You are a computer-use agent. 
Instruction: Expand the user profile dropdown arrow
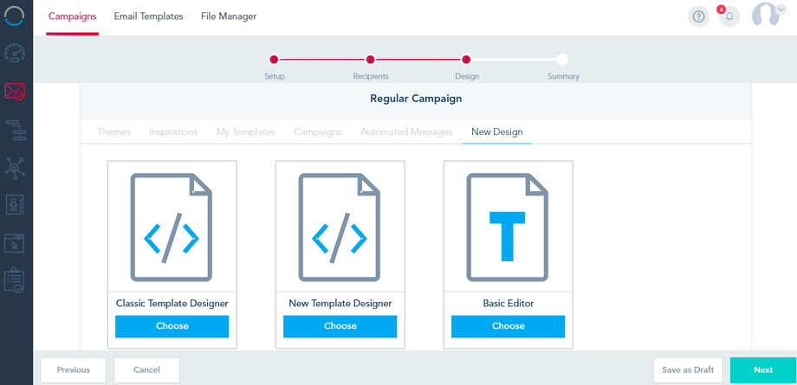click(781, 10)
